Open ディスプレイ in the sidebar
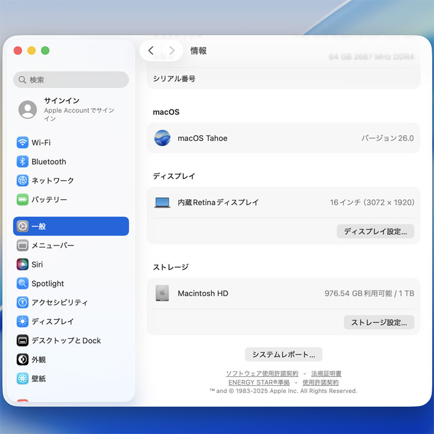This screenshot has width=434, height=434. click(52, 322)
